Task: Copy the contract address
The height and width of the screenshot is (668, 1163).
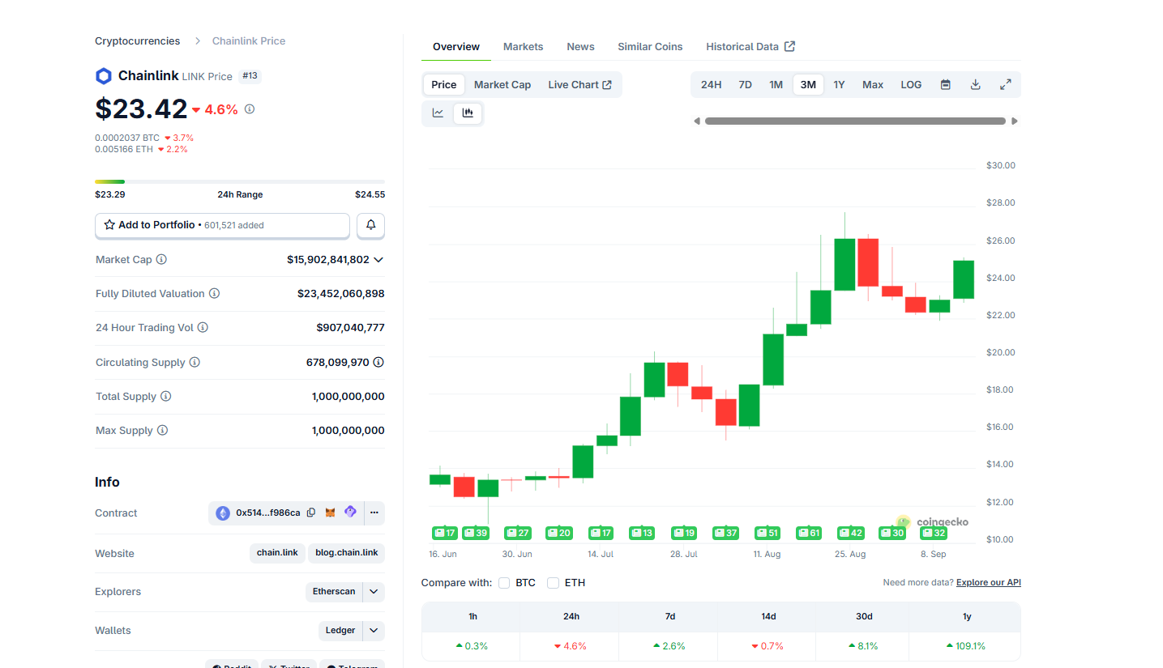Action: click(x=311, y=513)
